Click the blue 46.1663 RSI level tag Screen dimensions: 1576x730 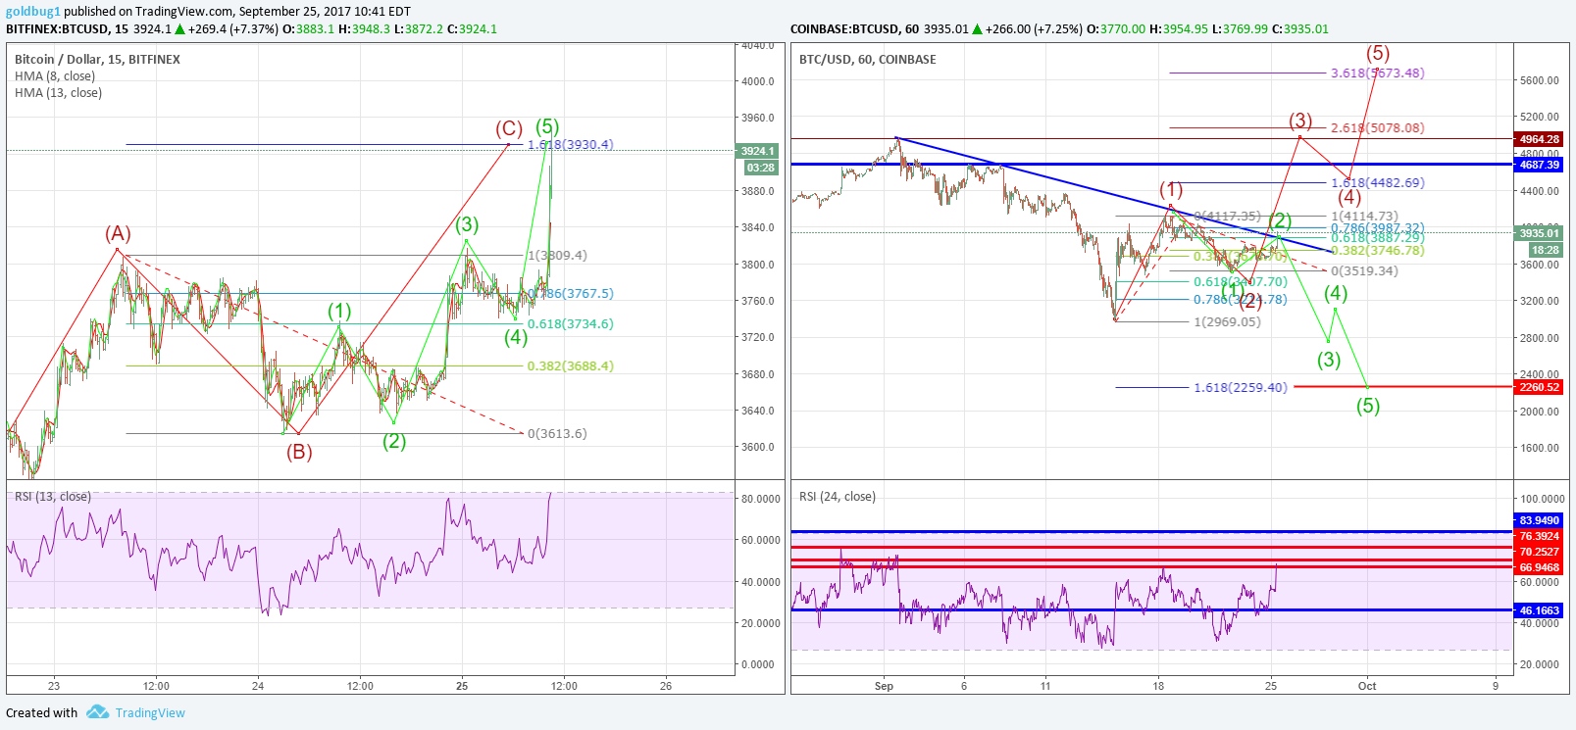(1539, 610)
